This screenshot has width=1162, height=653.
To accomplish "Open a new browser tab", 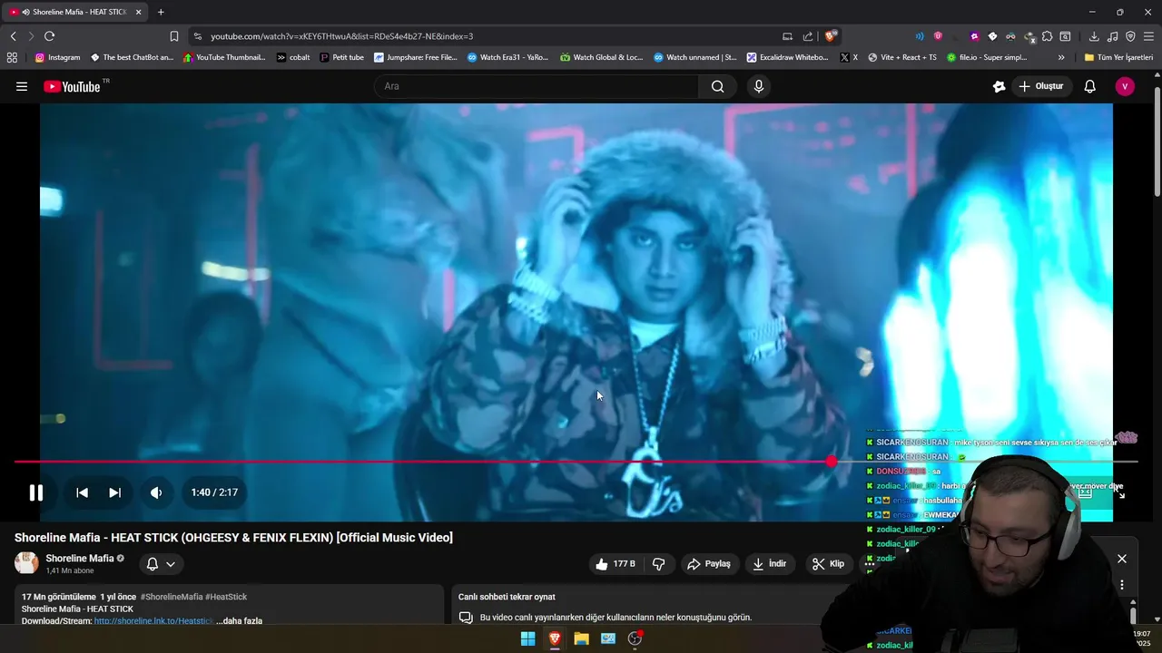I will (x=161, y=12).
